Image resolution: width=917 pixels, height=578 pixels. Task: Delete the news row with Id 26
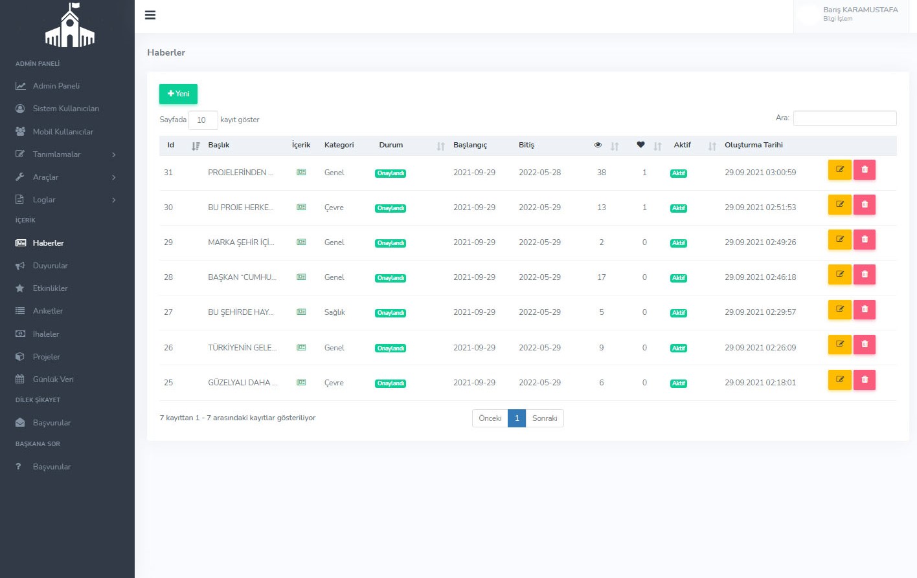(x=865, y=344)
